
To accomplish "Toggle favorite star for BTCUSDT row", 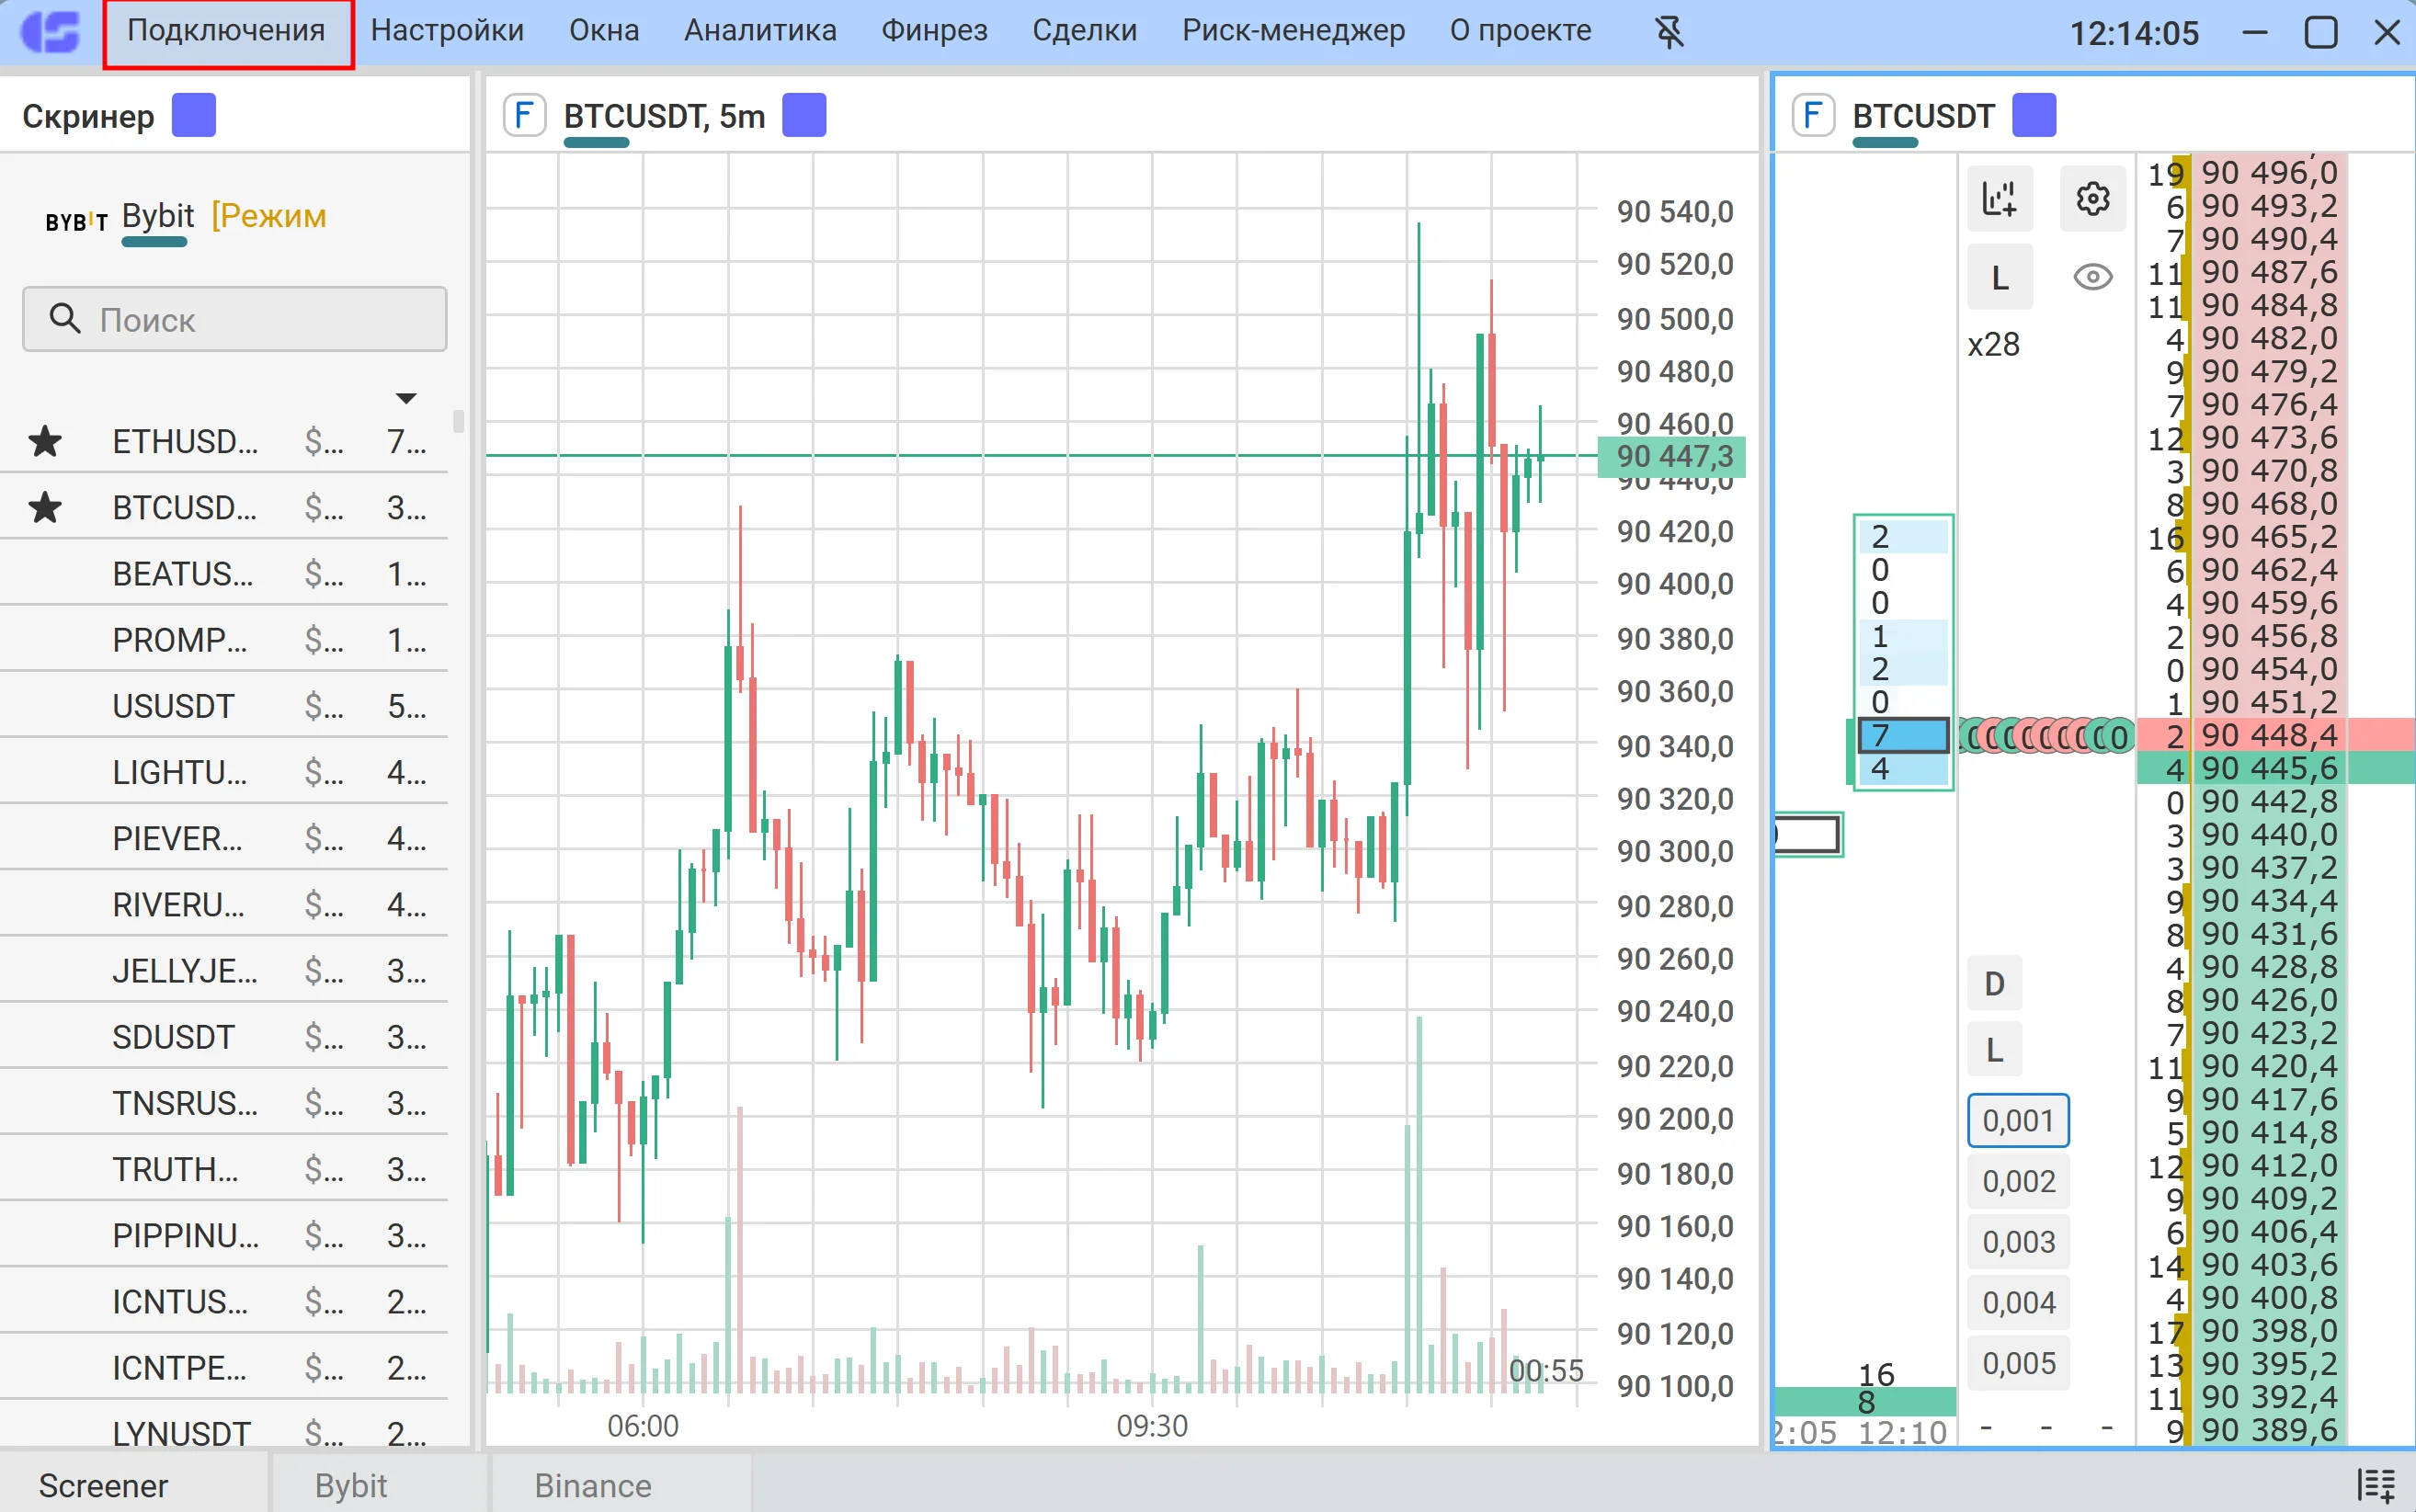I will [45, 508].
